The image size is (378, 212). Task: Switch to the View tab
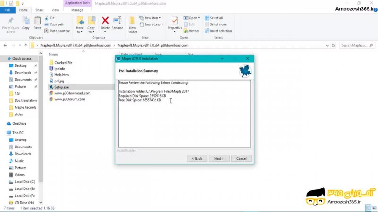(55, 10)
